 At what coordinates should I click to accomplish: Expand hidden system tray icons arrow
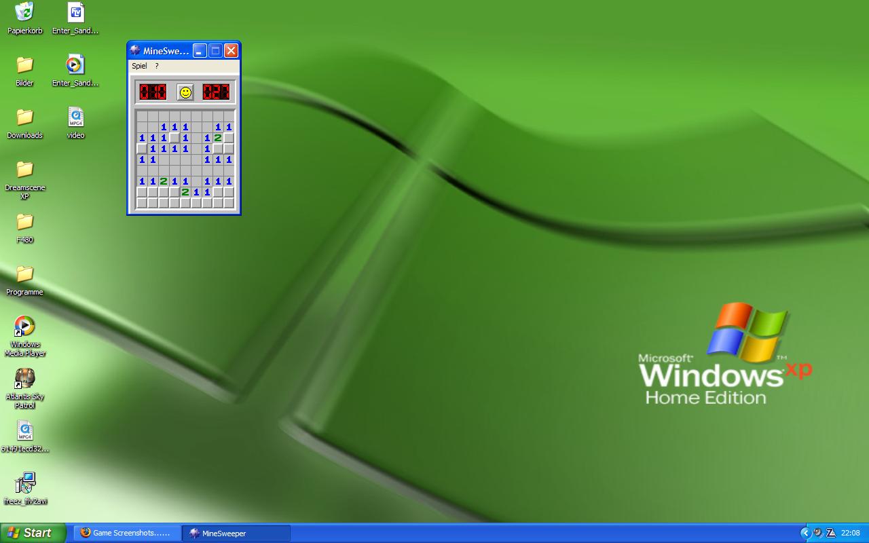tap(806, 533)
